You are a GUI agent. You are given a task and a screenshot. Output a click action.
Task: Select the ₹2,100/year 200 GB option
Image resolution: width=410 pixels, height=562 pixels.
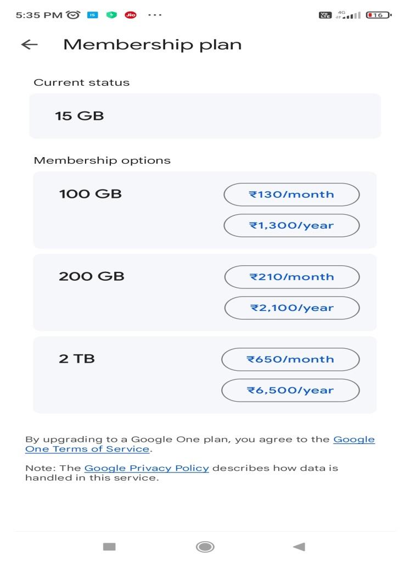291,308
